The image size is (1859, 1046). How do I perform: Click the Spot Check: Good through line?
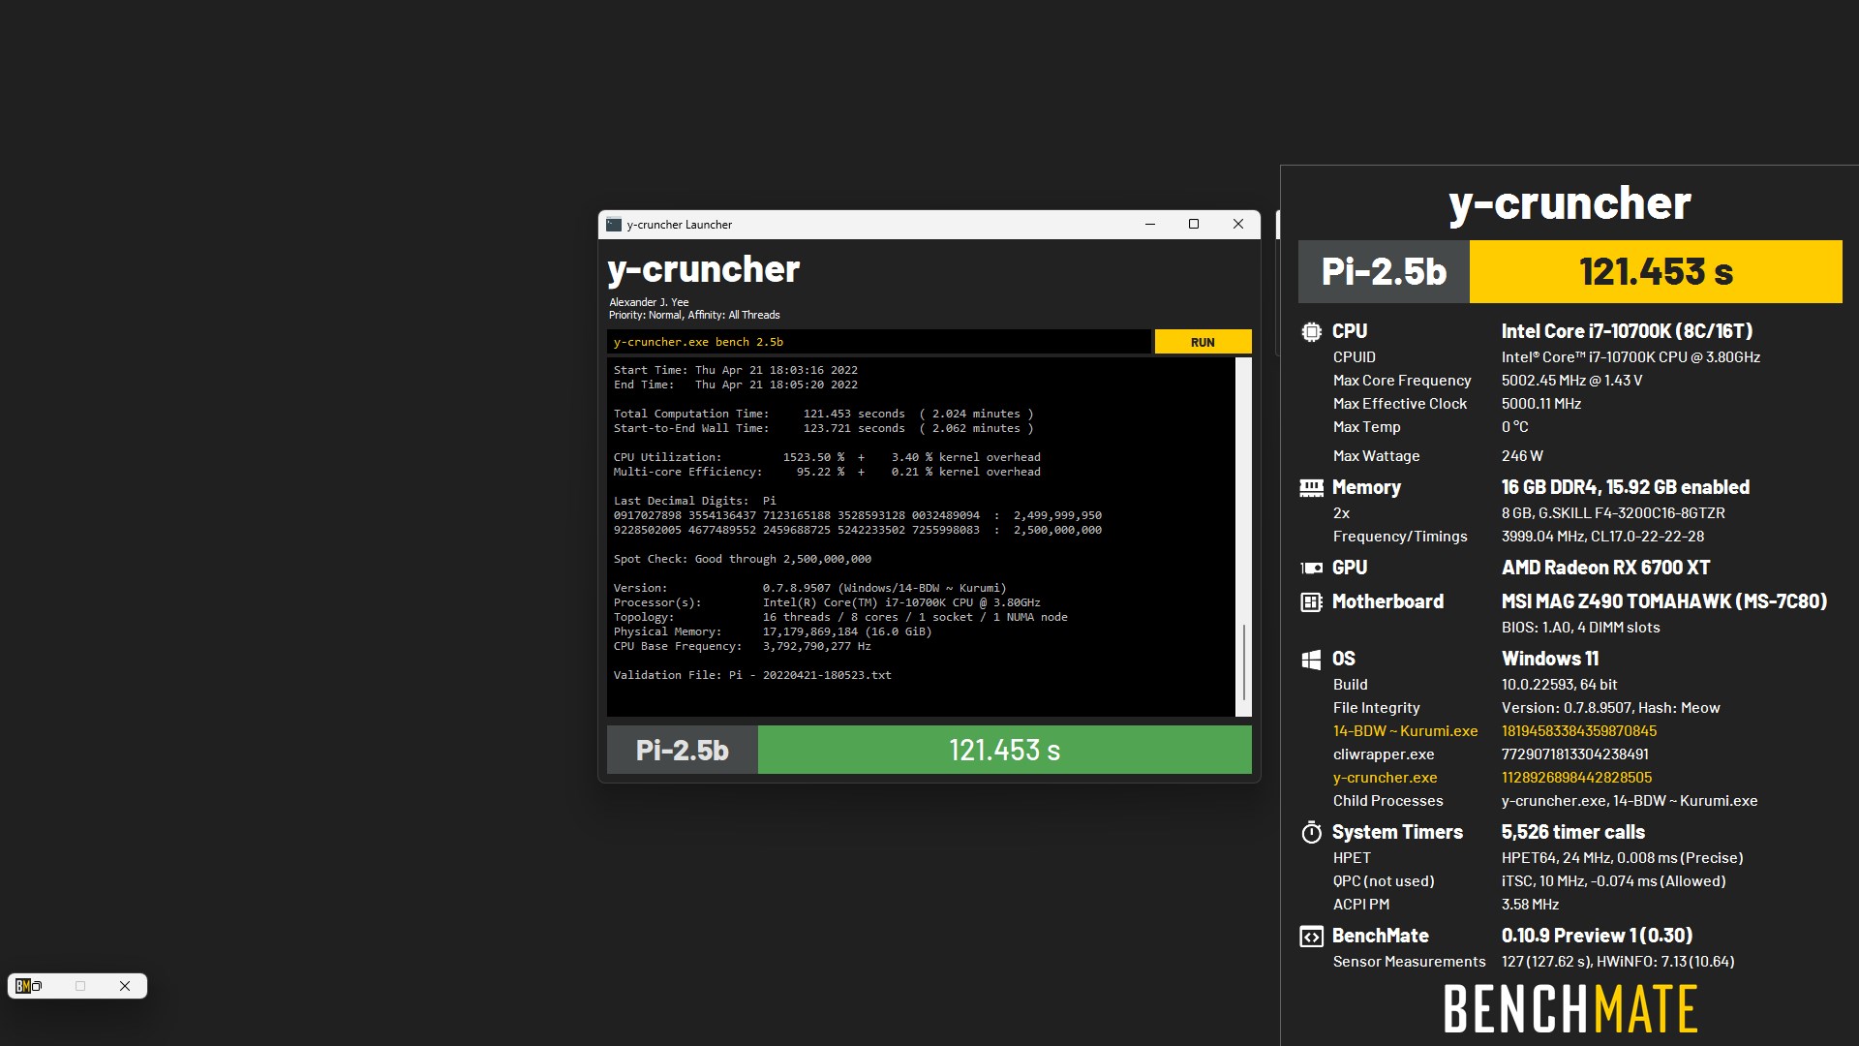click(x=742, y=559)
